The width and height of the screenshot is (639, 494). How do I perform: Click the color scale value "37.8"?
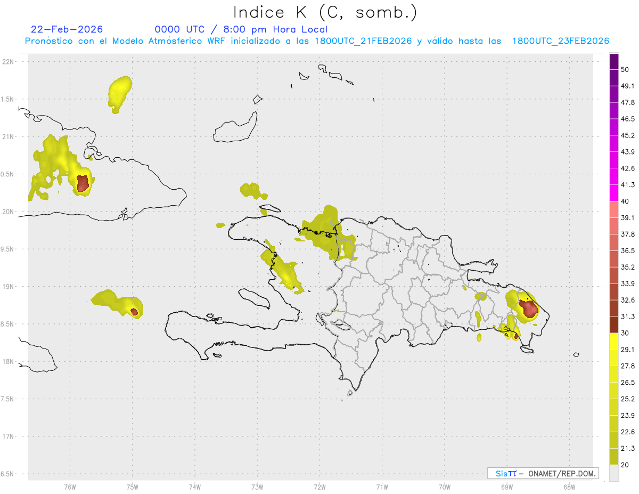[x=628, y=234]
